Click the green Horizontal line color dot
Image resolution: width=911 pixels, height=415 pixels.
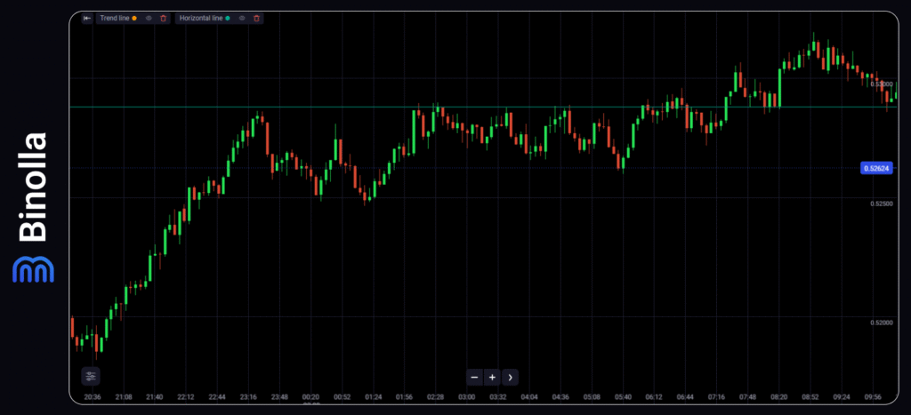click(x=228, y=18)
